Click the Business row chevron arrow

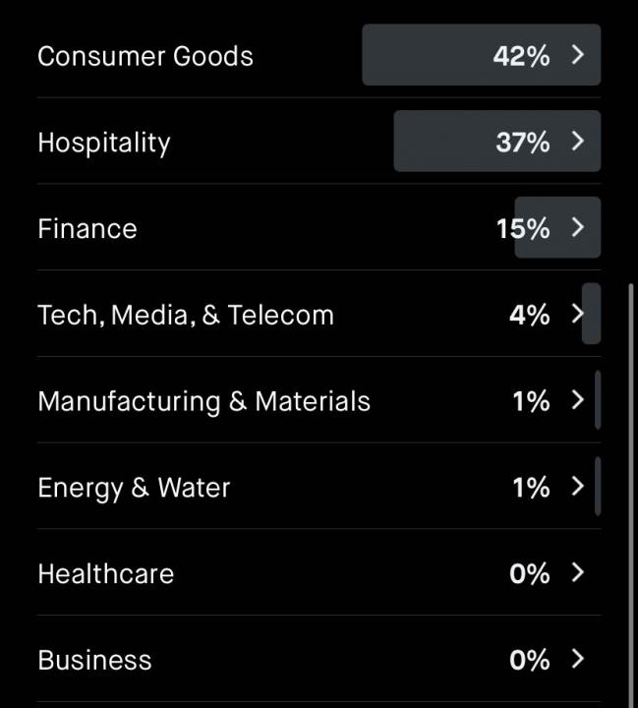(577, 659)
